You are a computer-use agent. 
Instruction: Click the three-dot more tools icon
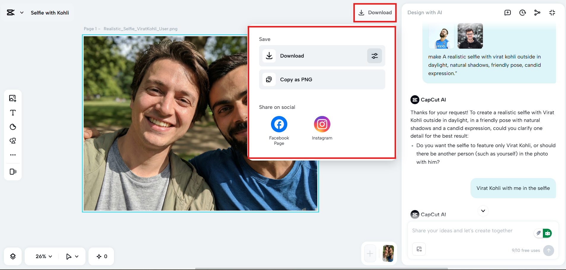point(13,155)
